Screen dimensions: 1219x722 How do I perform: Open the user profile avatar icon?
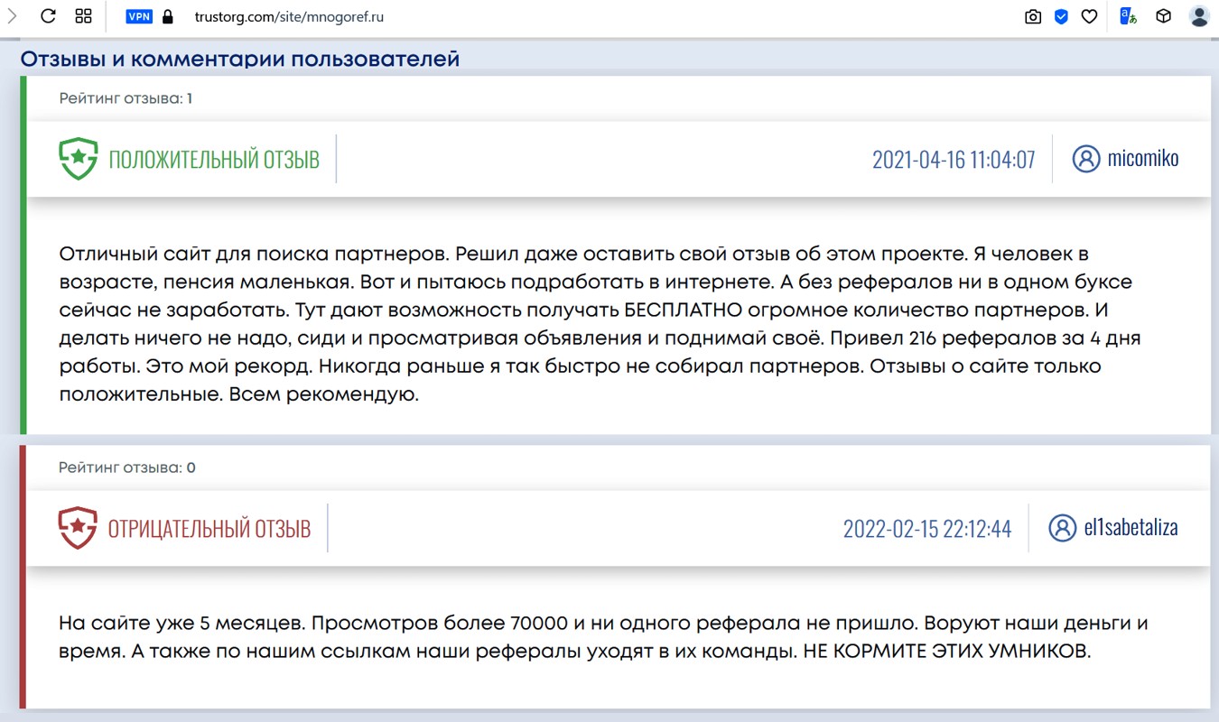pos(1199,16)
